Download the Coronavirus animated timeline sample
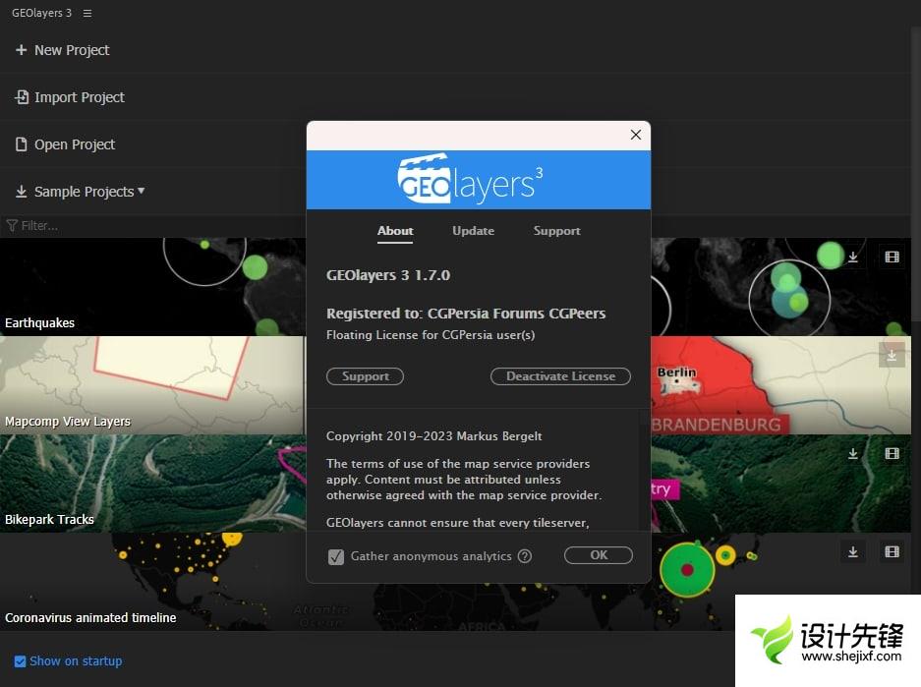The height and width of the screenshot is (687, 921). coord(853,552)
